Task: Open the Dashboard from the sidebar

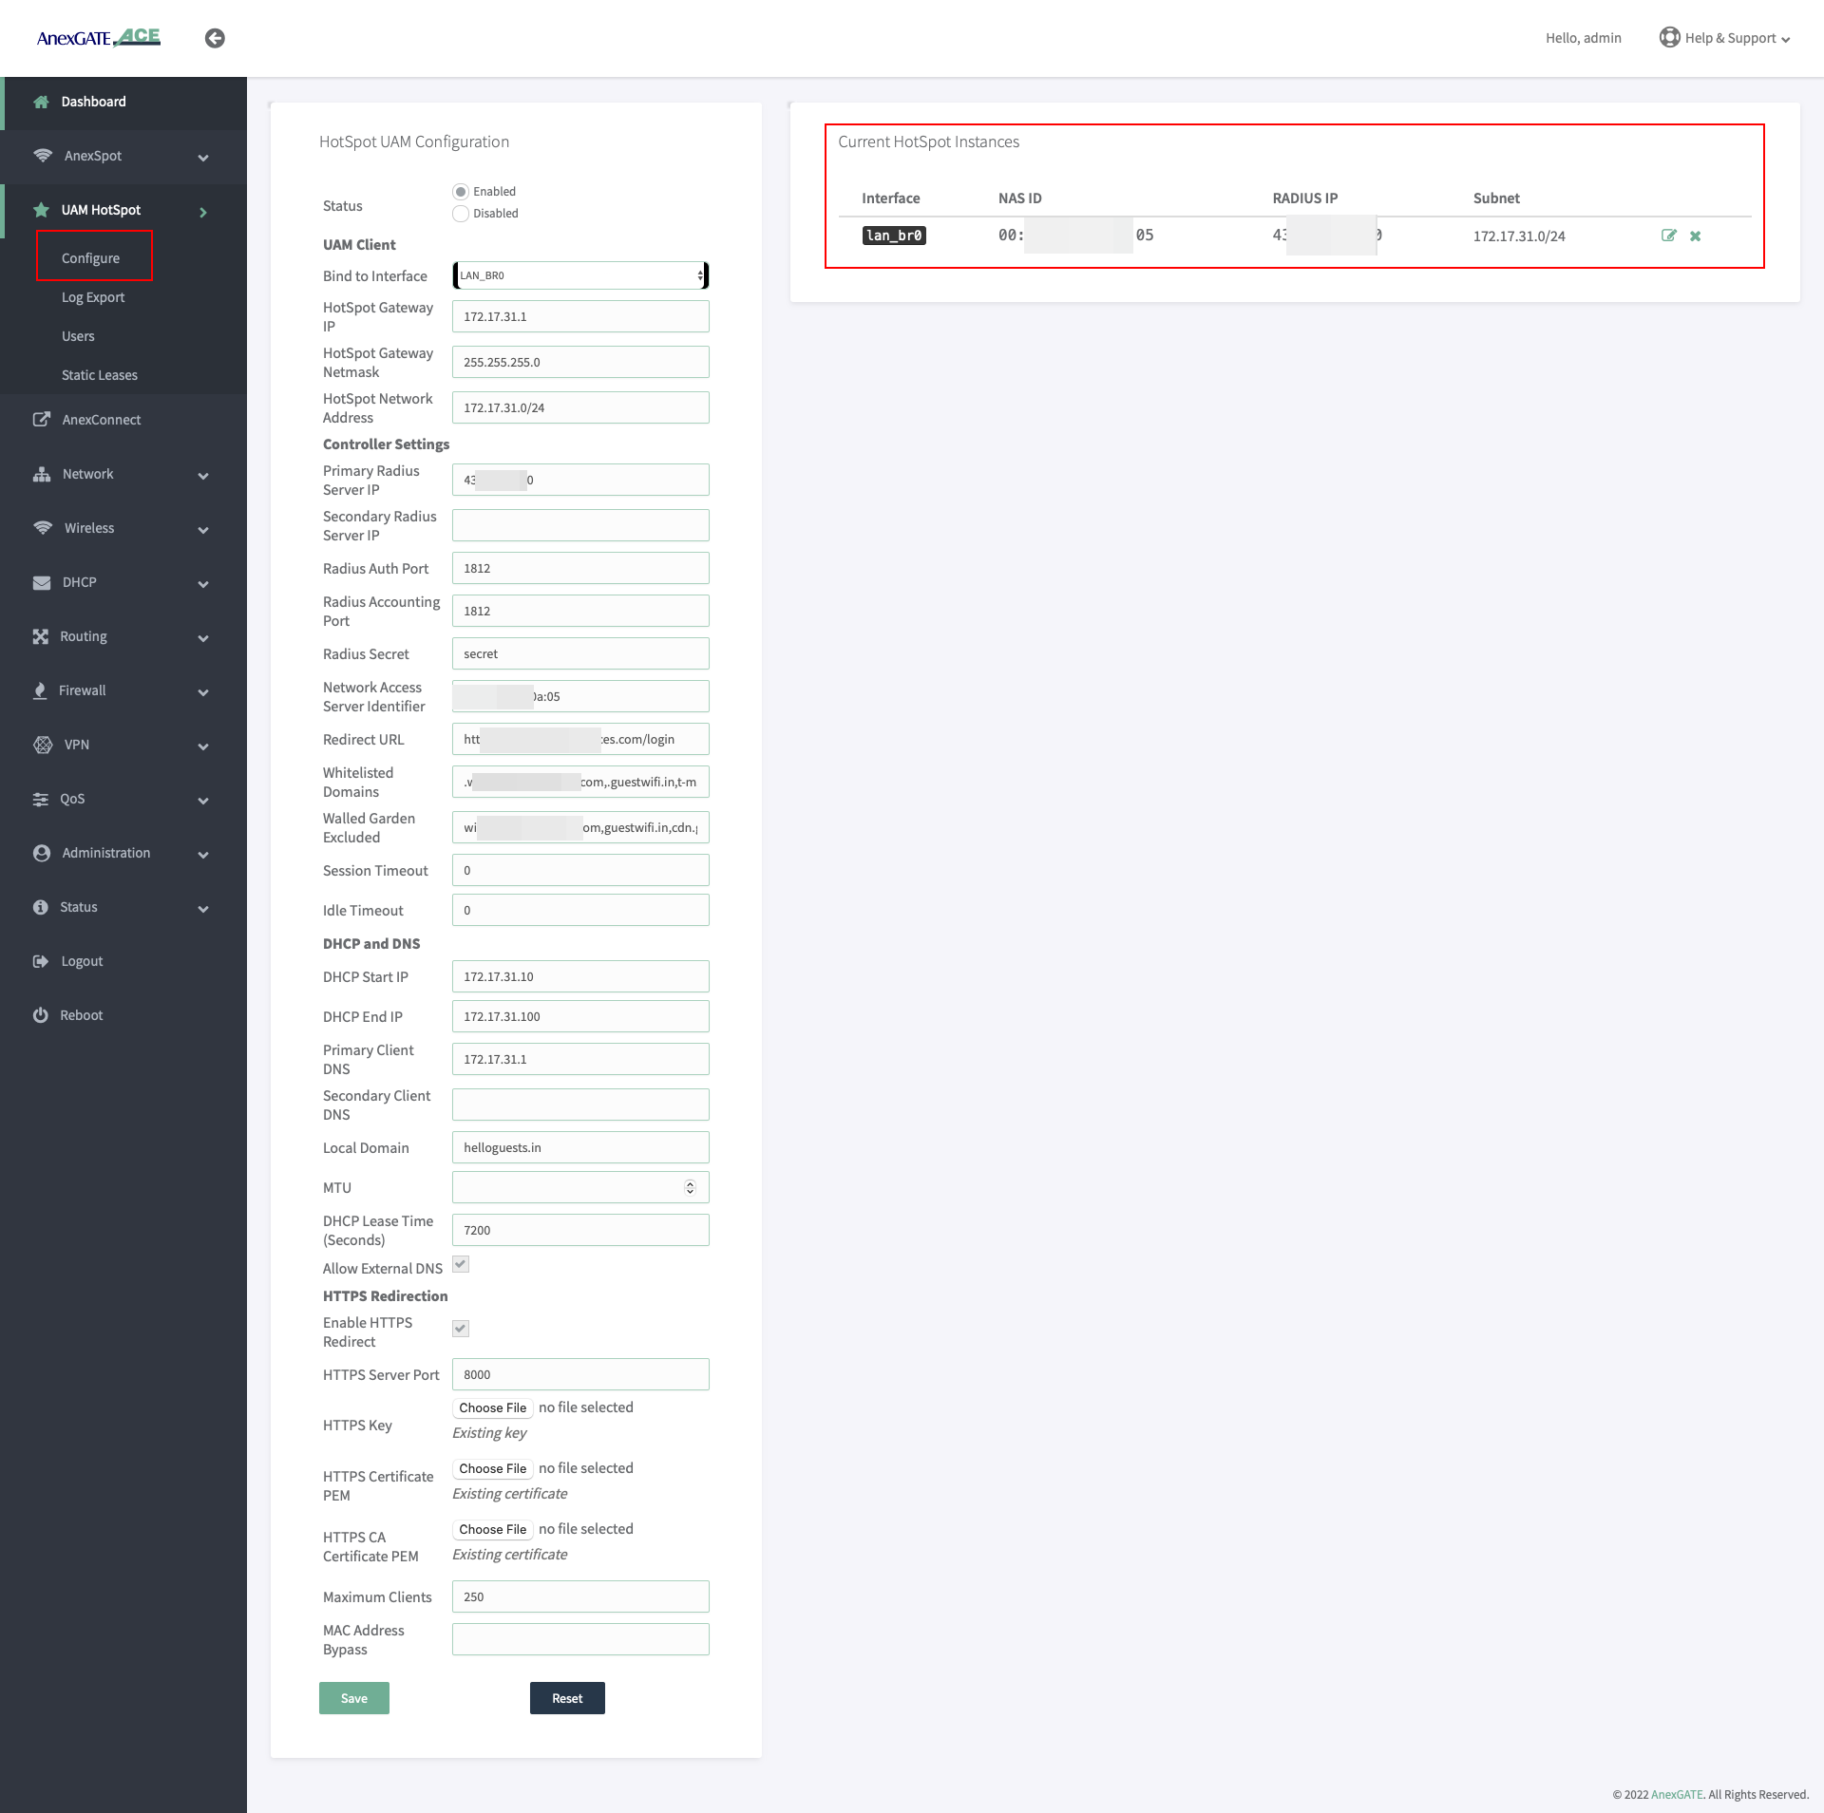Action: coord(92,102)
